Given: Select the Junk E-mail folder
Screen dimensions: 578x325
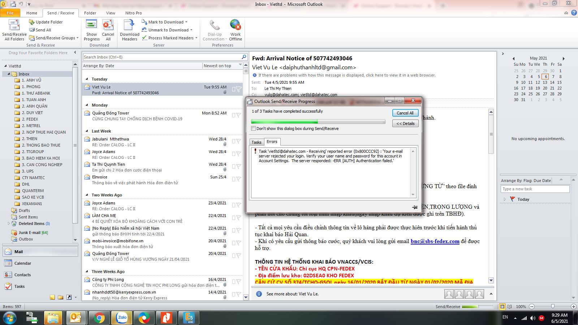Looking at the screenshot, I should 30,233.
